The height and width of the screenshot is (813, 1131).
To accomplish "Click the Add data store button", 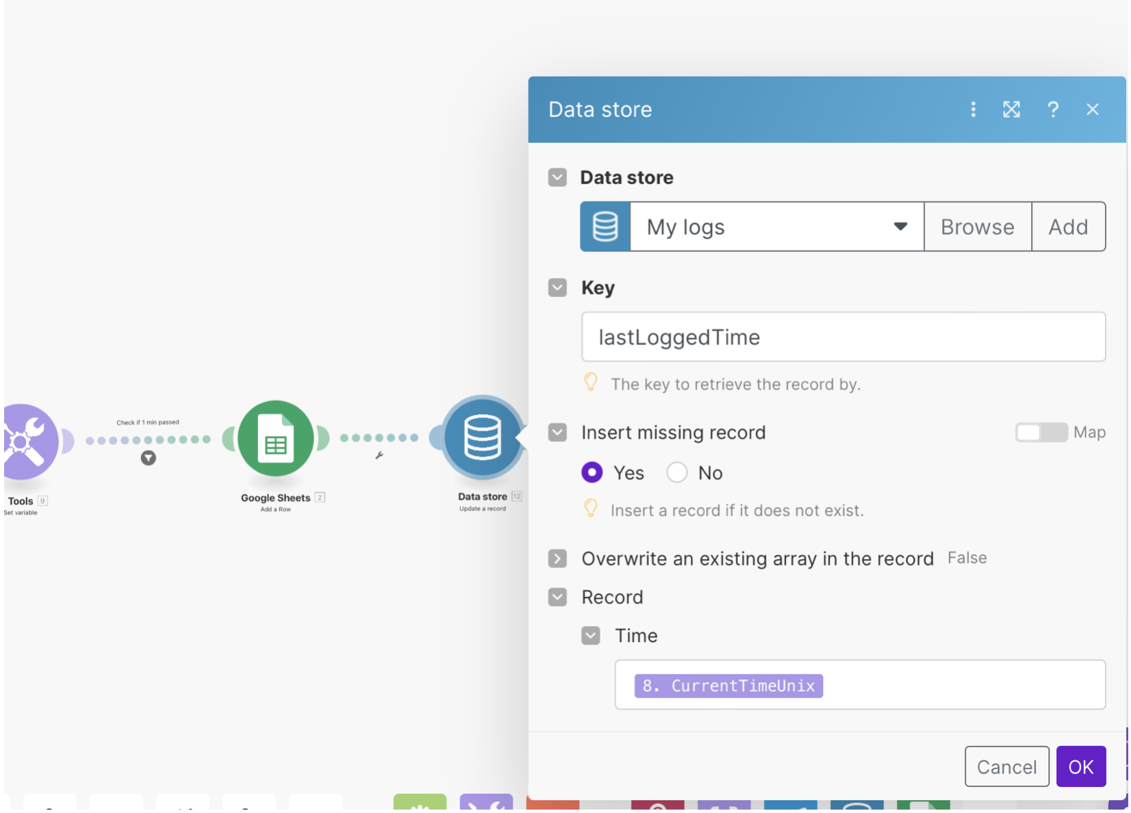I will pyautogui.click(x=1068, y=227).
